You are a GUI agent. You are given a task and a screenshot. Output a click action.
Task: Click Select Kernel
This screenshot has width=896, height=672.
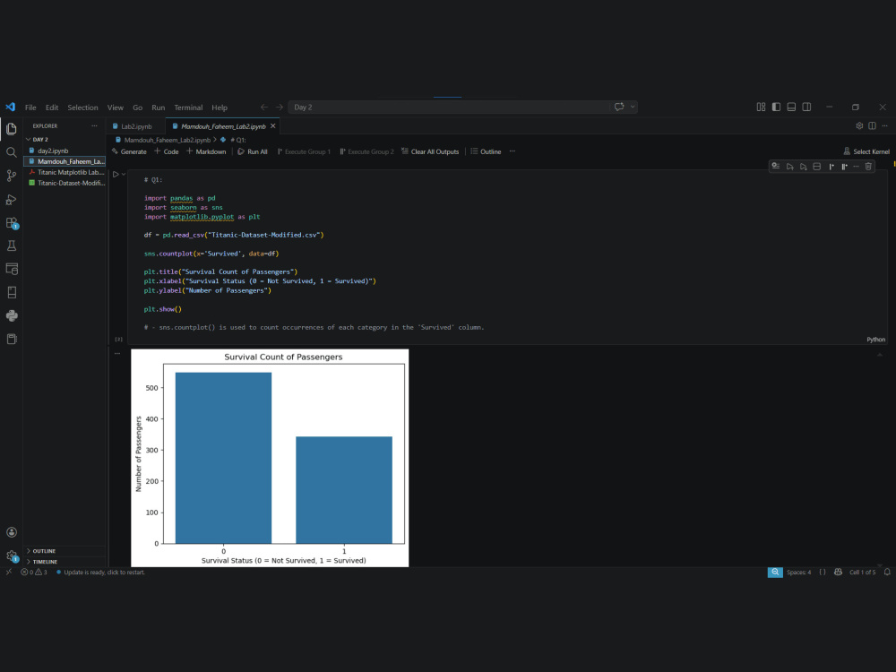pos(866,151)
